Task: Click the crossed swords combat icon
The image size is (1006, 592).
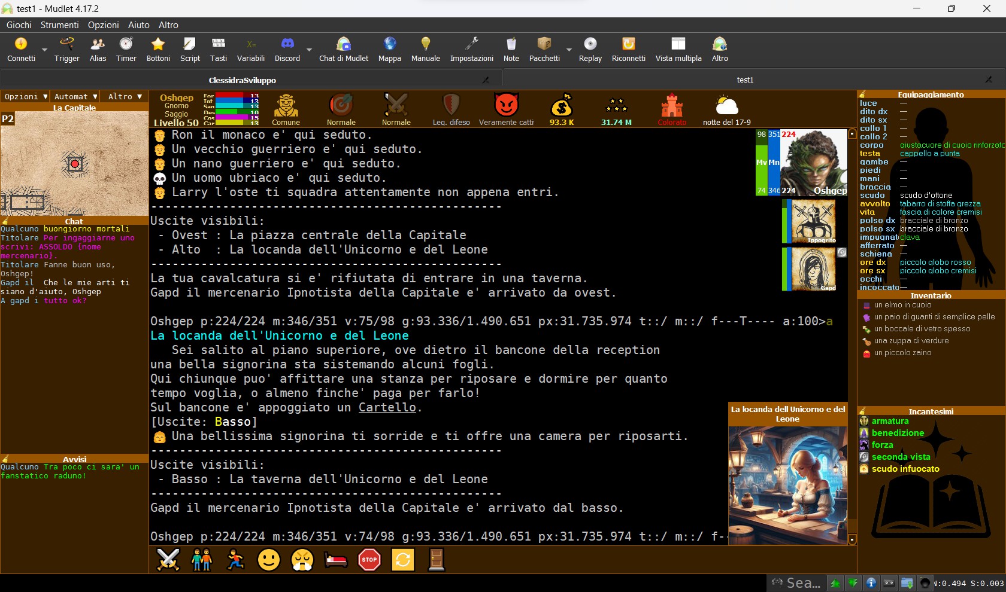Action: tap(168, 560)
